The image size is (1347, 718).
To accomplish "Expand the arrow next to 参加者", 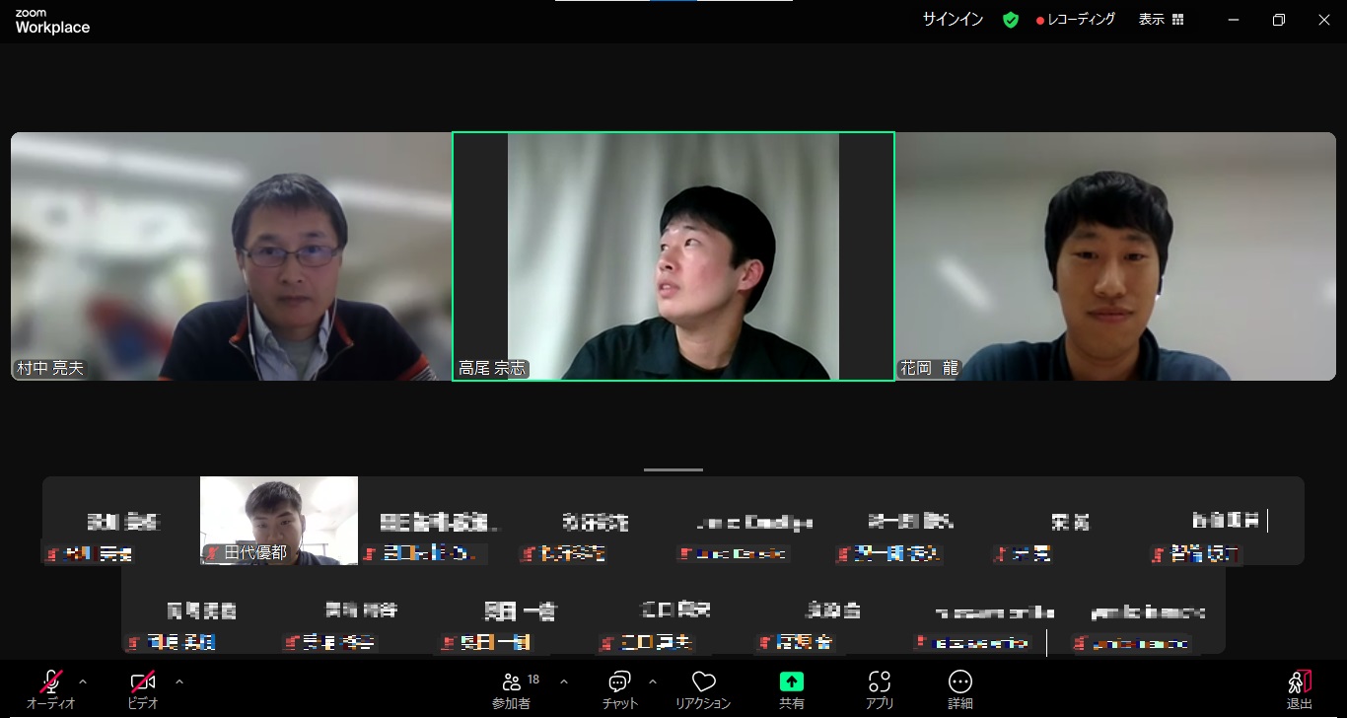I will (564, 682).
